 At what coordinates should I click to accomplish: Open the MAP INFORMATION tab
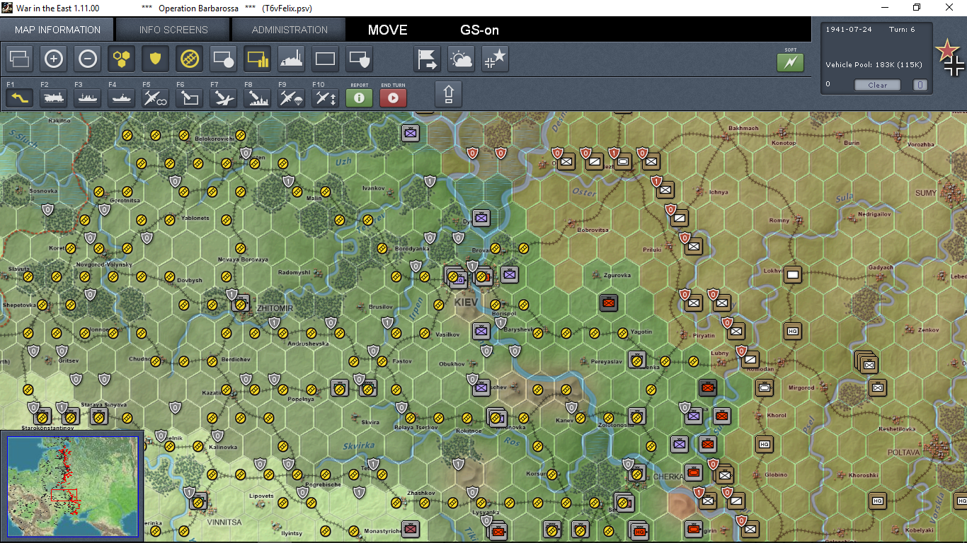58,30
